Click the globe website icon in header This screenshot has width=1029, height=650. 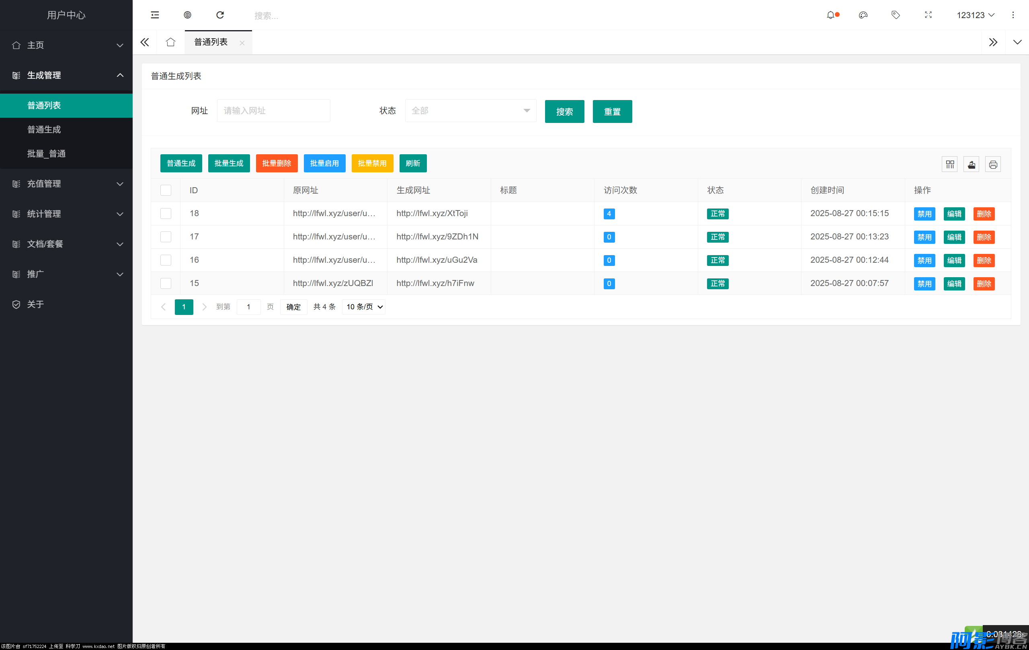[187, 15]
